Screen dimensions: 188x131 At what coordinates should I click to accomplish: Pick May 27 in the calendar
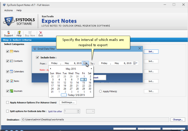pos(71,89)
